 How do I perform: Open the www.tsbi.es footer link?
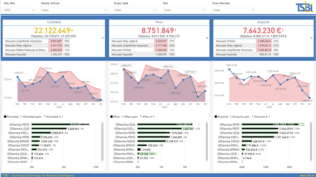coord(307,175)
